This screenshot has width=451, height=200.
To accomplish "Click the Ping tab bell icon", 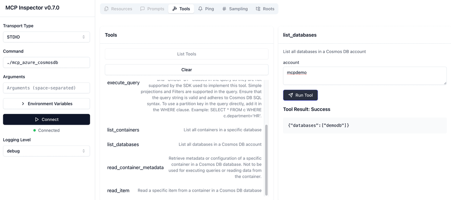I will [x=200, y=9].
